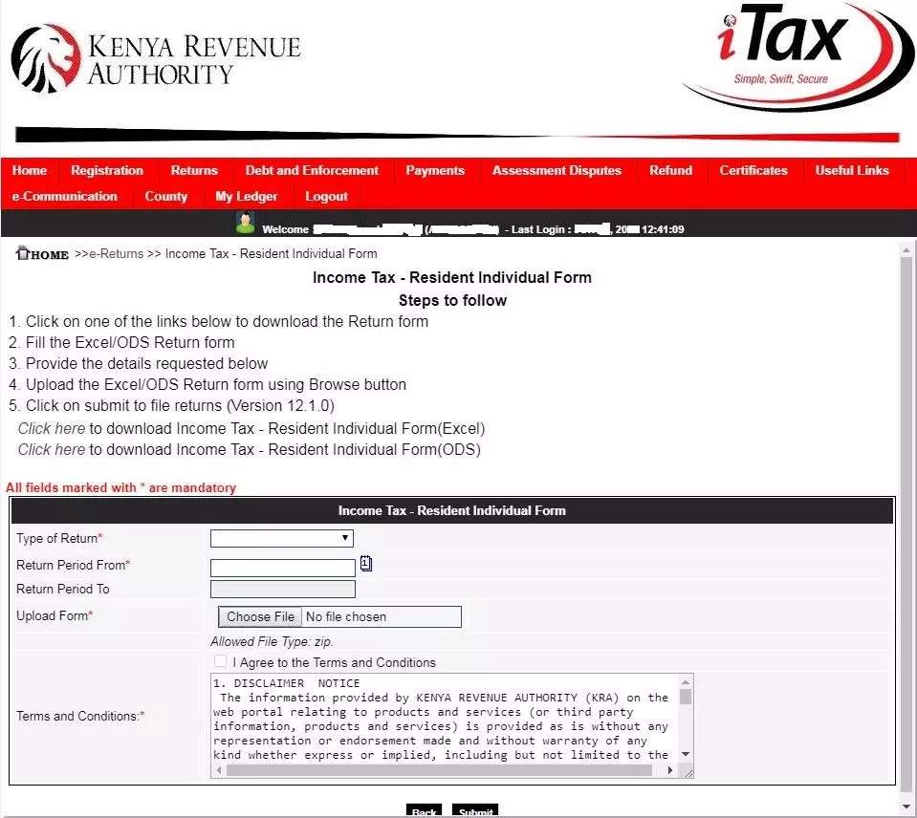Open the Debt and Enforcement menu
The width and height of the screenshot is (917, 818).
coord(312,170)
